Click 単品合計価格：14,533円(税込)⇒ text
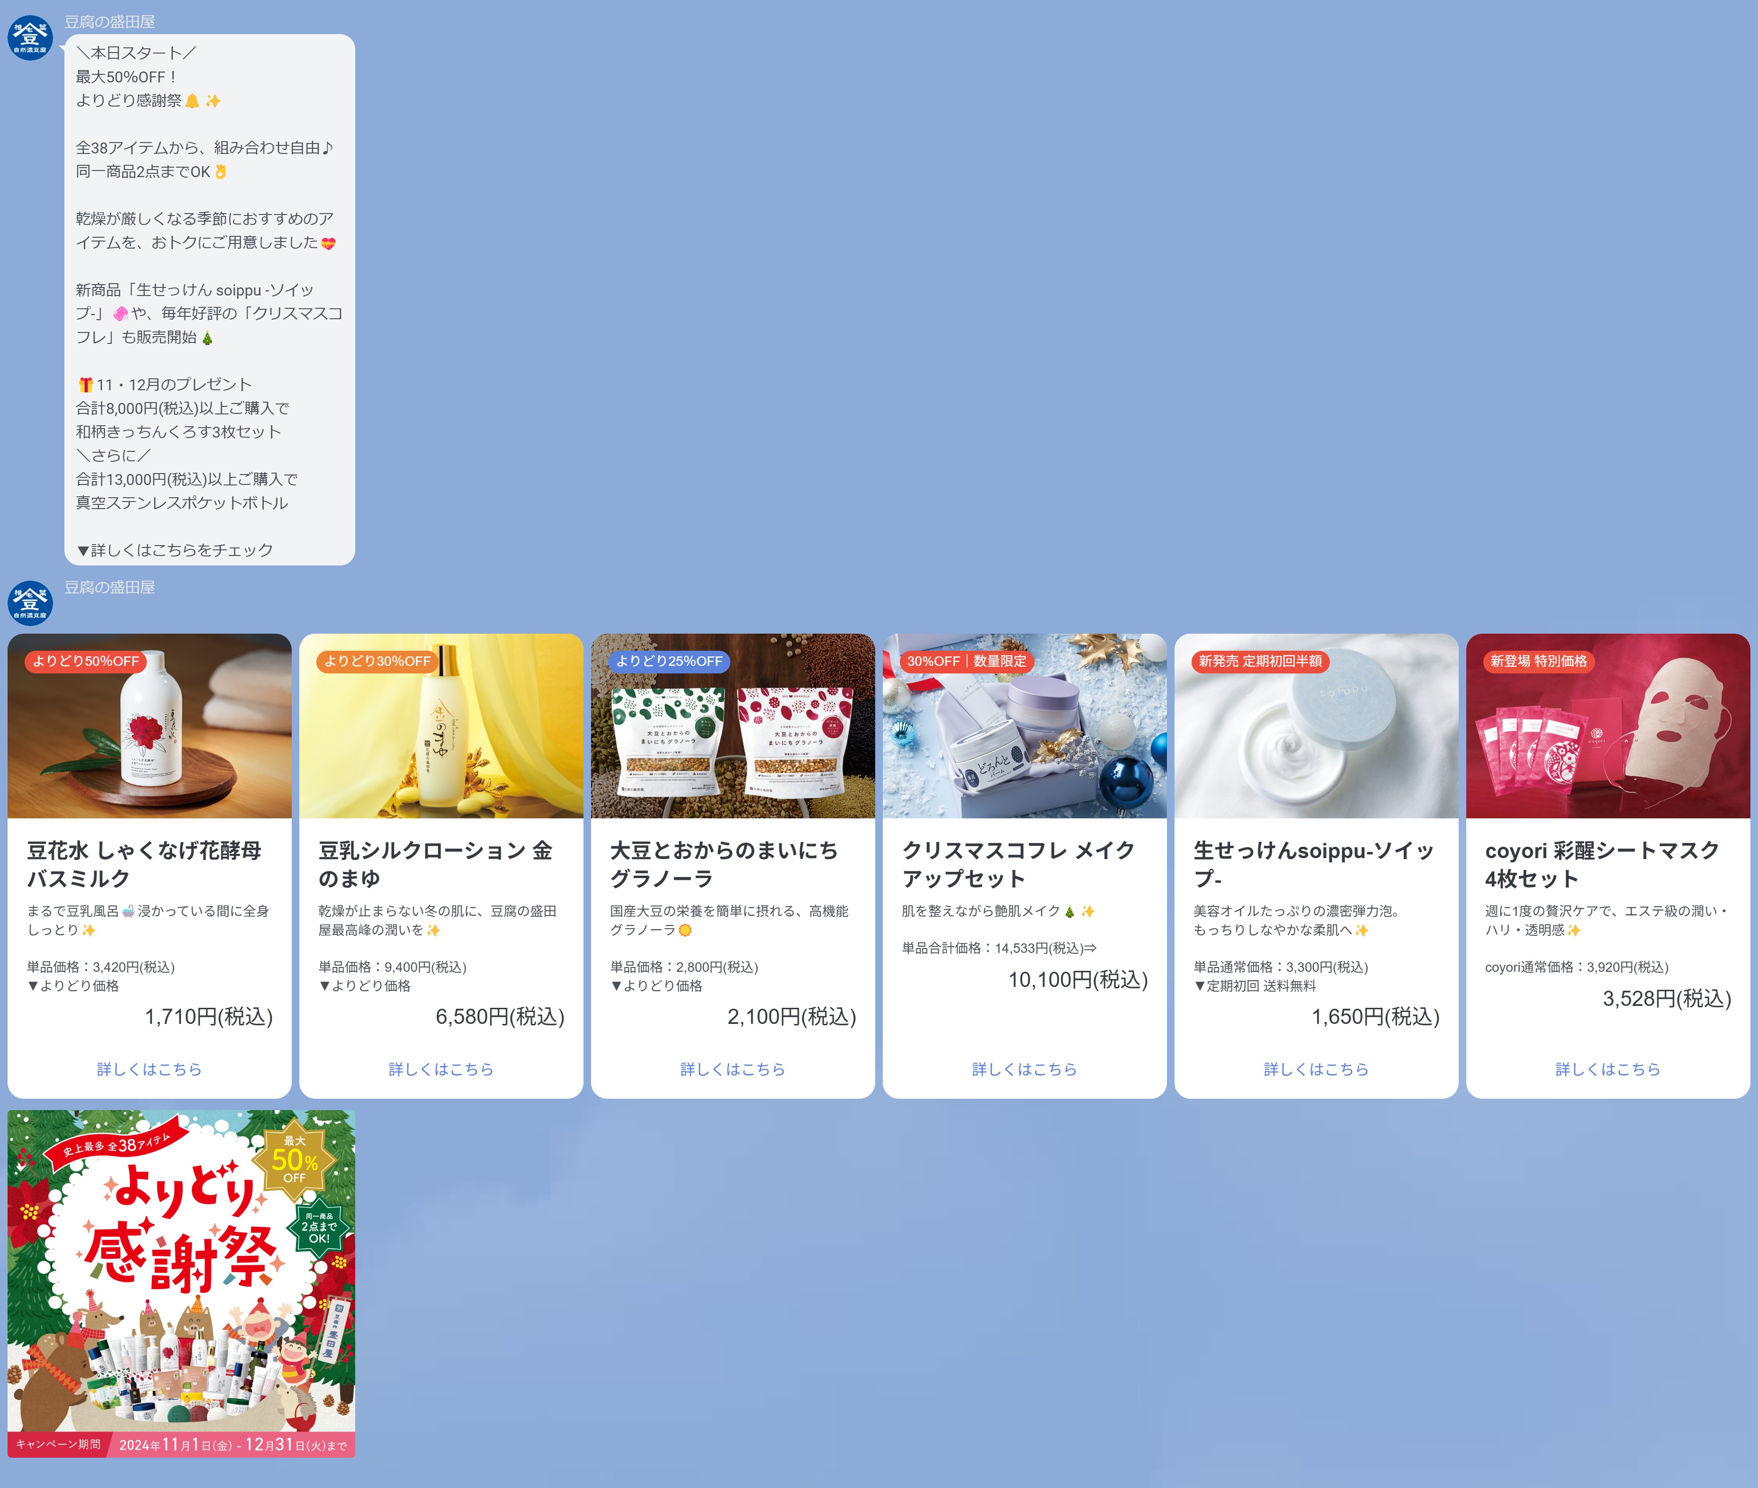1758x1488 pixels. tap(1000, 948)
